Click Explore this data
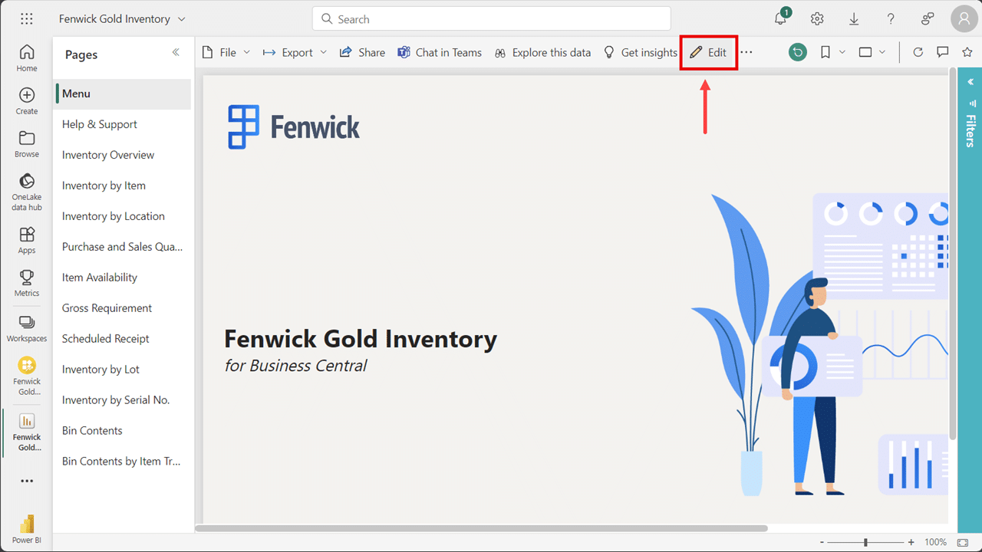This screenshot has height=552, width=982. point(542,52)
